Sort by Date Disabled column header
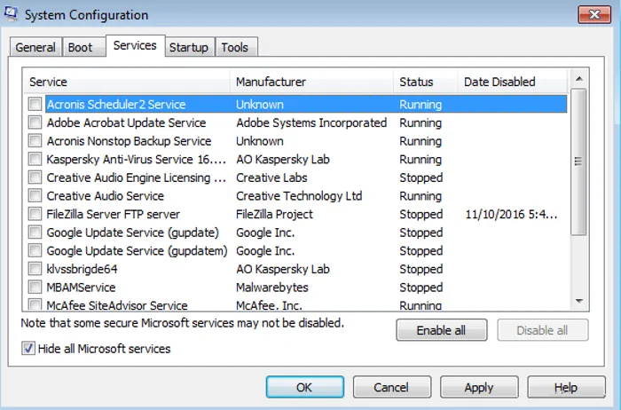This screenshot has width=621, height=410. (x=513, y=82)
